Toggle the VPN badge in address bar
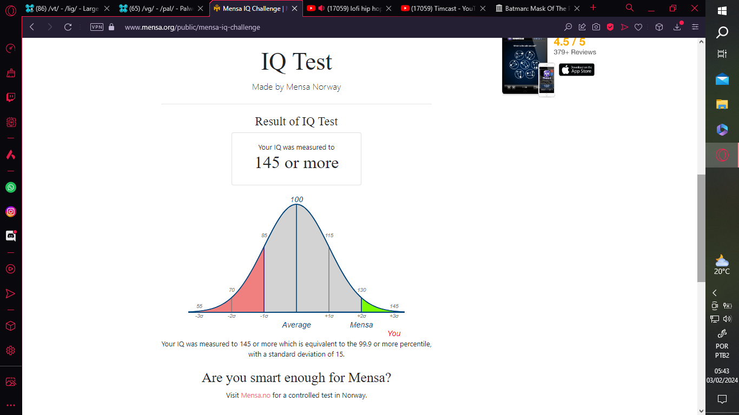739x415 pixels. pos(97,27)
